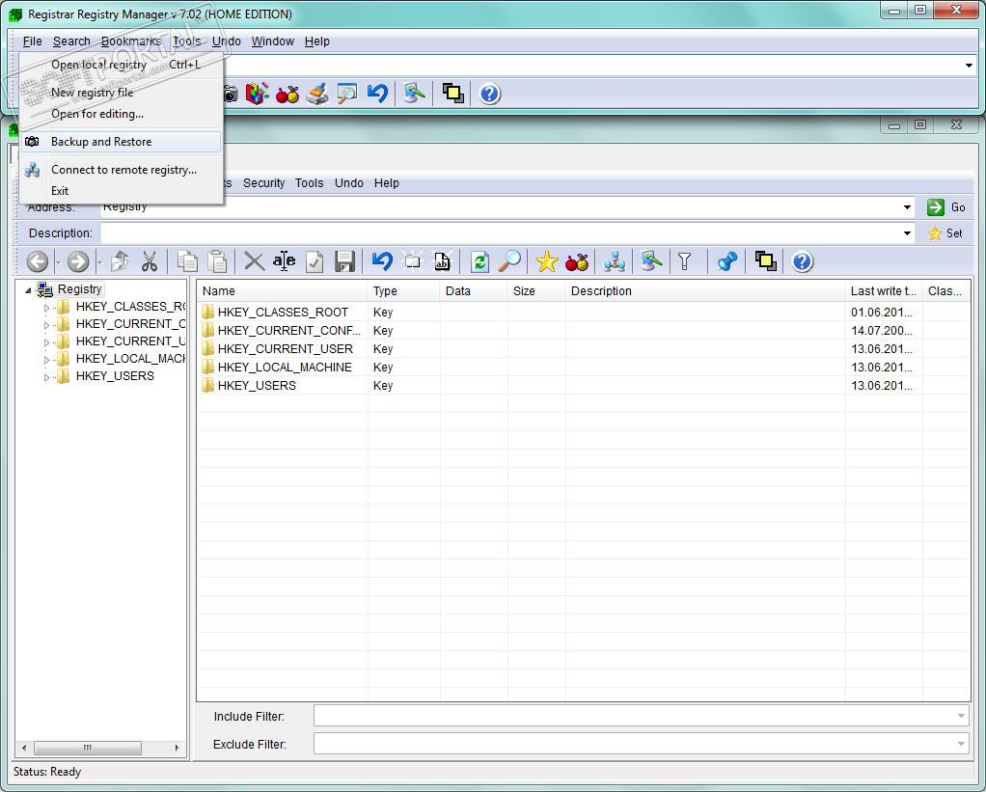Click the Paste clipboard icon
986x792 pixels.
coord(217,261)
